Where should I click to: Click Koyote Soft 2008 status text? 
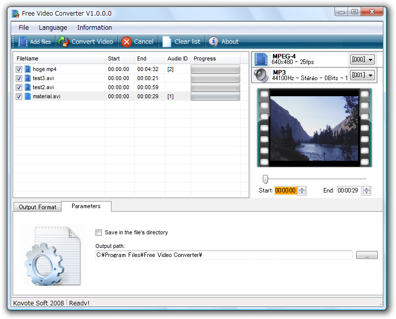(x=39, y=303)
